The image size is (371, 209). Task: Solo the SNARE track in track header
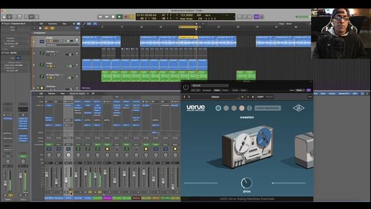point(51,41)
